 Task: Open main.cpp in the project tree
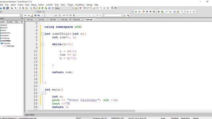coord(10,46)
